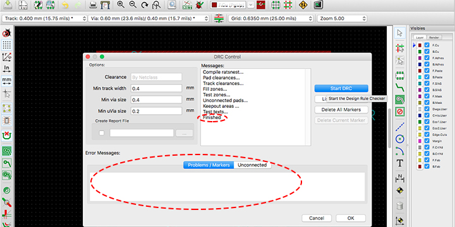Open the Via size dropdown

tap(149, 18)
